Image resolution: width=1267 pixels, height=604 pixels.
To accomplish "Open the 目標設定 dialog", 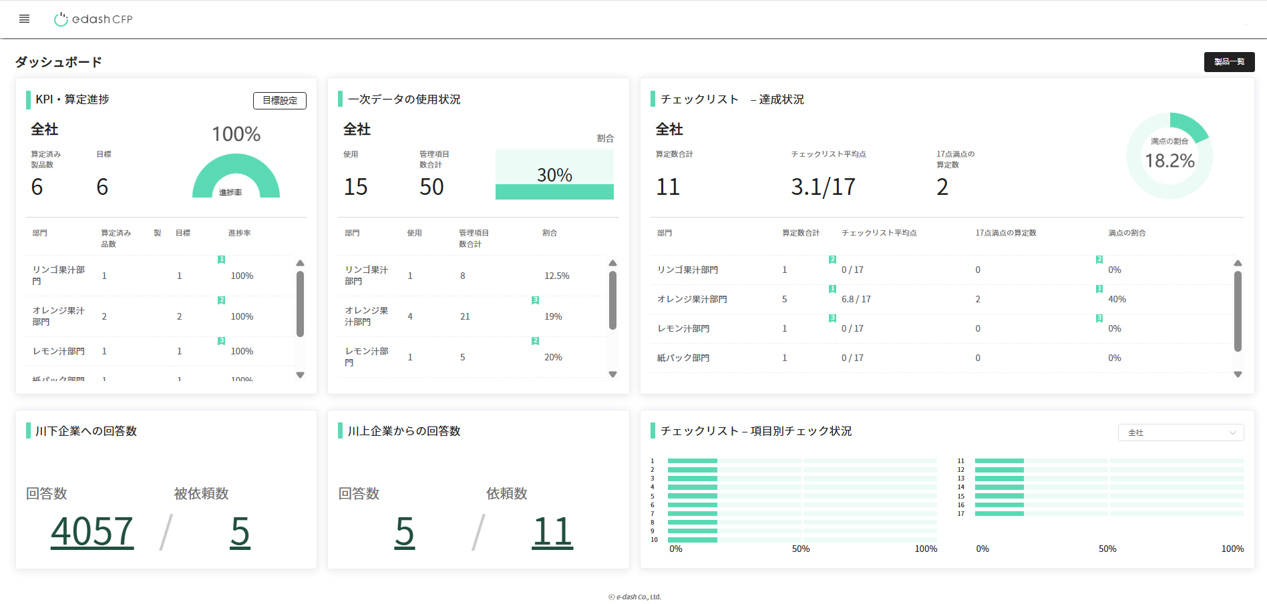I will [x=280, y=100].
